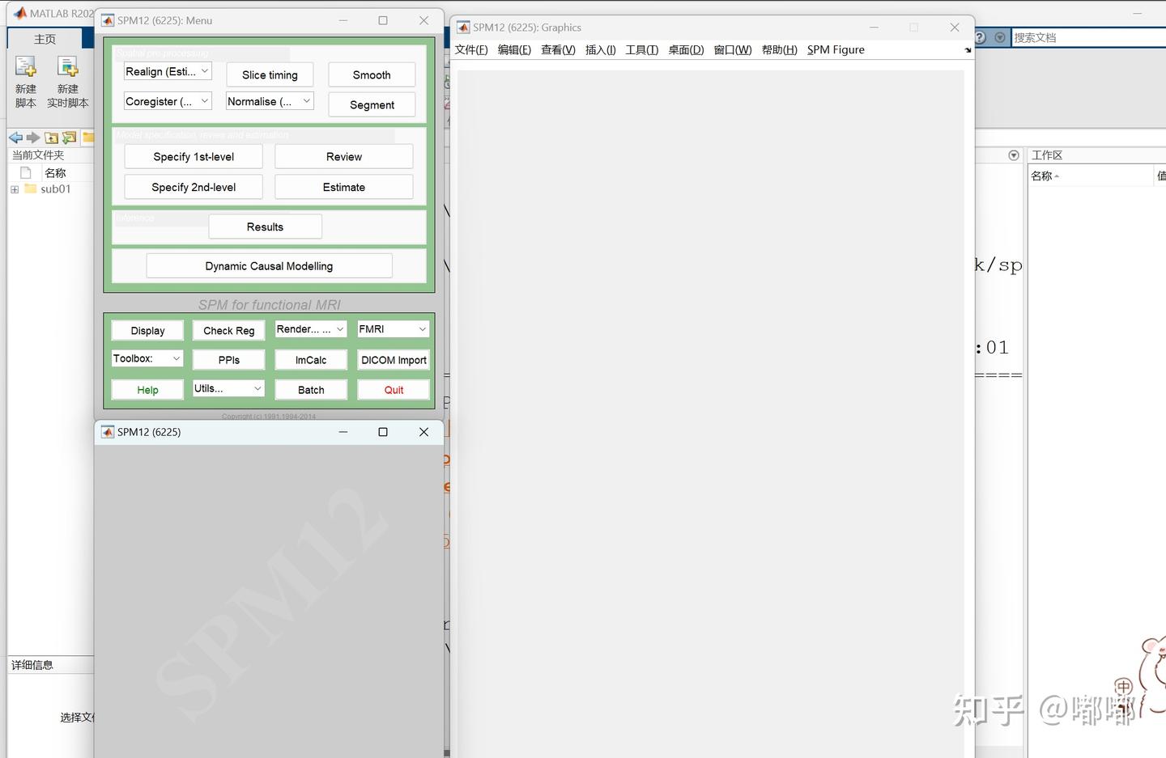Screen dimensions: 1166x758
Task: Click the Check Reg button
Action: 228,331
